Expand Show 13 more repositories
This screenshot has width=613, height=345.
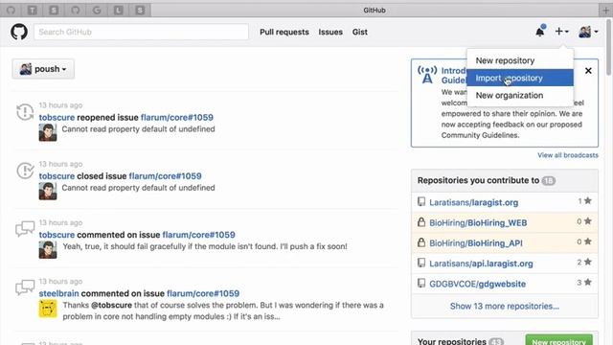click(x=505, y=306)
